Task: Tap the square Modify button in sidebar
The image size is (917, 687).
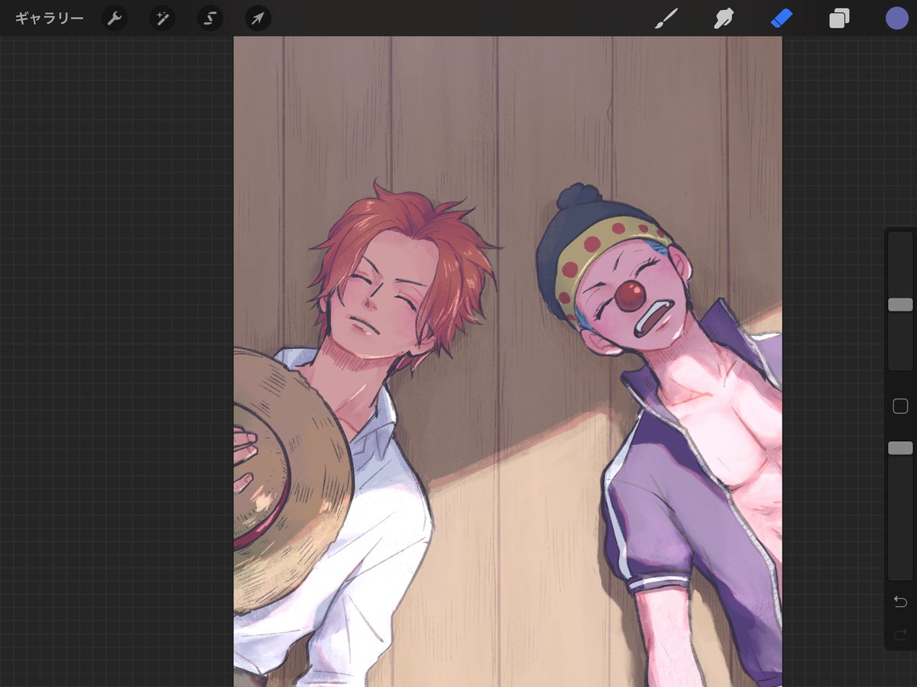Action: tap(900, 406)
